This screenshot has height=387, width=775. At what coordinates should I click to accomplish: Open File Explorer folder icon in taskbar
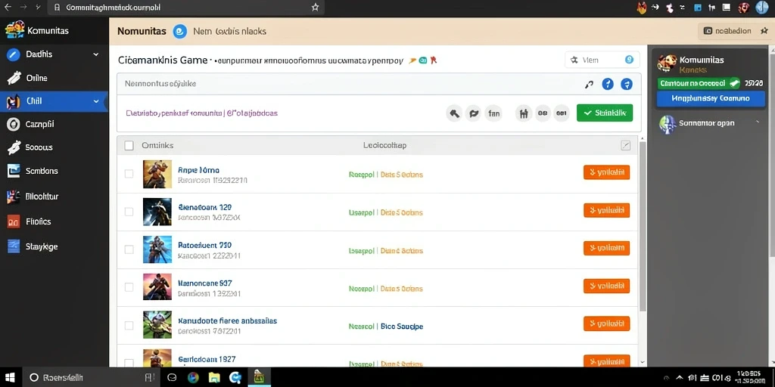(214, 378)
